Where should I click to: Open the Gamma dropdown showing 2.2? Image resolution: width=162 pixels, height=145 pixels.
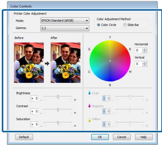[x=65, y=28]
